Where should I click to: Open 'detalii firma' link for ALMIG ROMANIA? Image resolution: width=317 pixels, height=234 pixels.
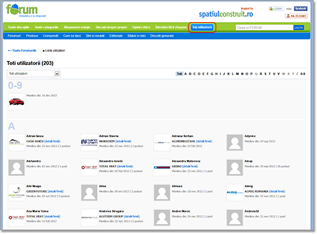[x=277, y=192]
